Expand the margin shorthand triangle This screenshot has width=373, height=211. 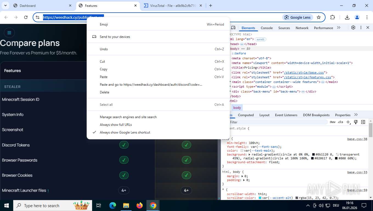pos(242,176)
